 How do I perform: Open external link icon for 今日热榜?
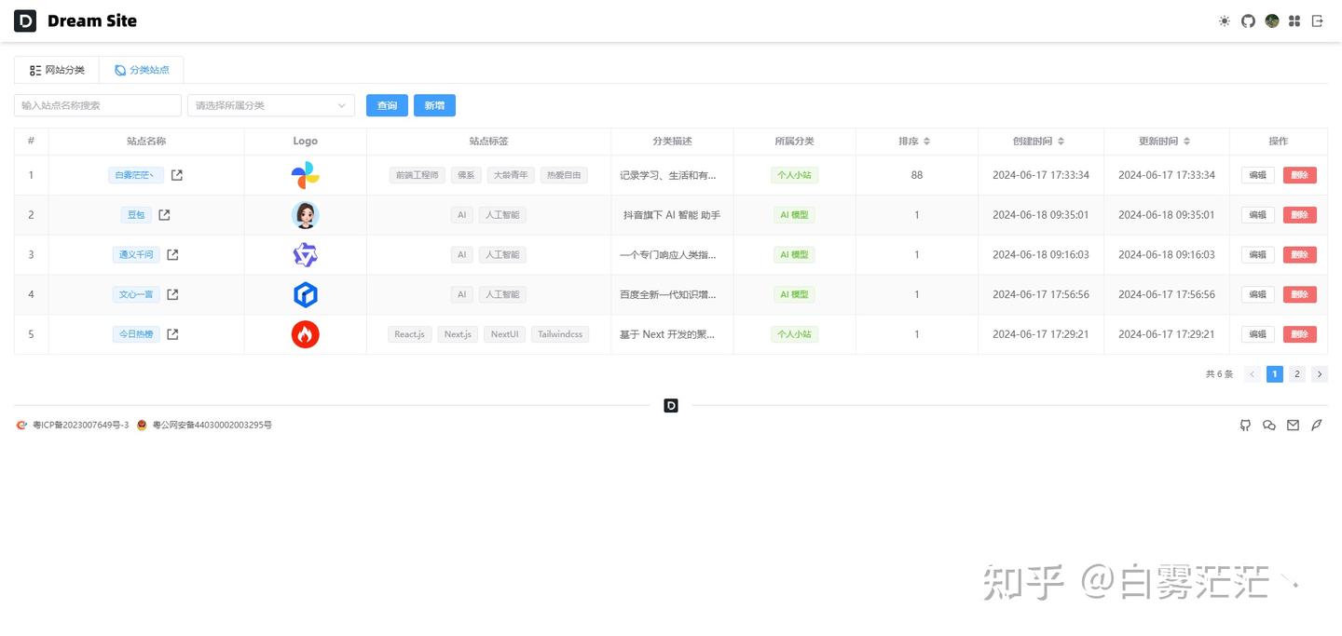click(x=172, y=334)
